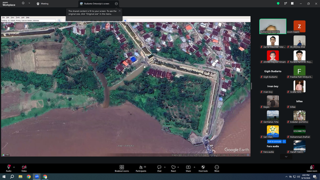The image size is (320, 180).
Task: Open the first Chrome taskbar icon next to File Explorer
Action: click(x=28, y=176)
